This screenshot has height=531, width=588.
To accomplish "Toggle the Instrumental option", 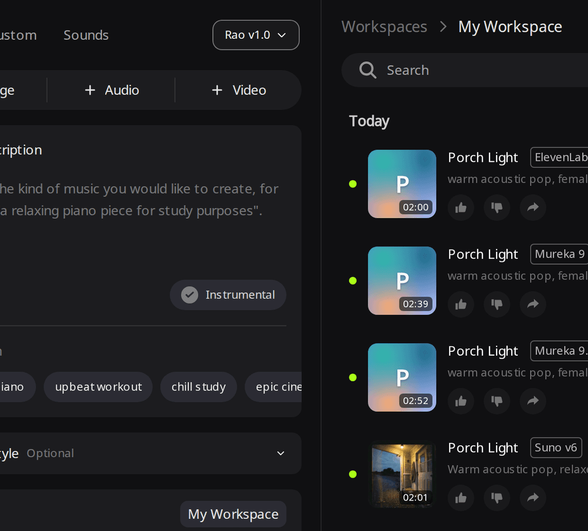I will (x=228, y=295).
